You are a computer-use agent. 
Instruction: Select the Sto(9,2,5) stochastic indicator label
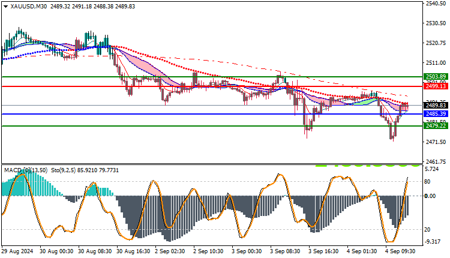(64, 170)
